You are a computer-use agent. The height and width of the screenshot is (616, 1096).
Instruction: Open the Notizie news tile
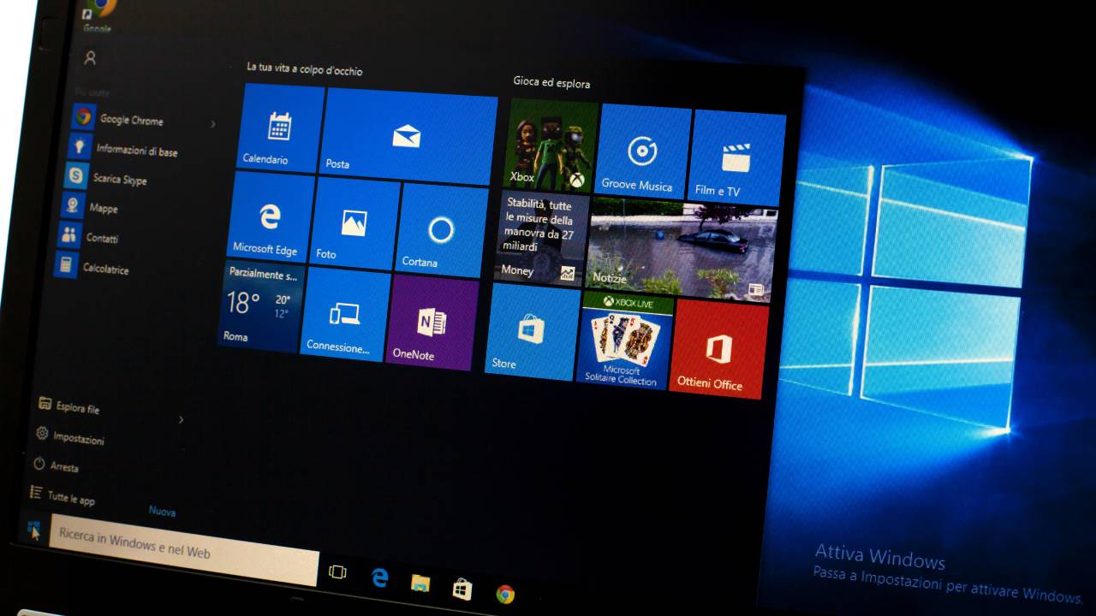[x=682, y=248]
